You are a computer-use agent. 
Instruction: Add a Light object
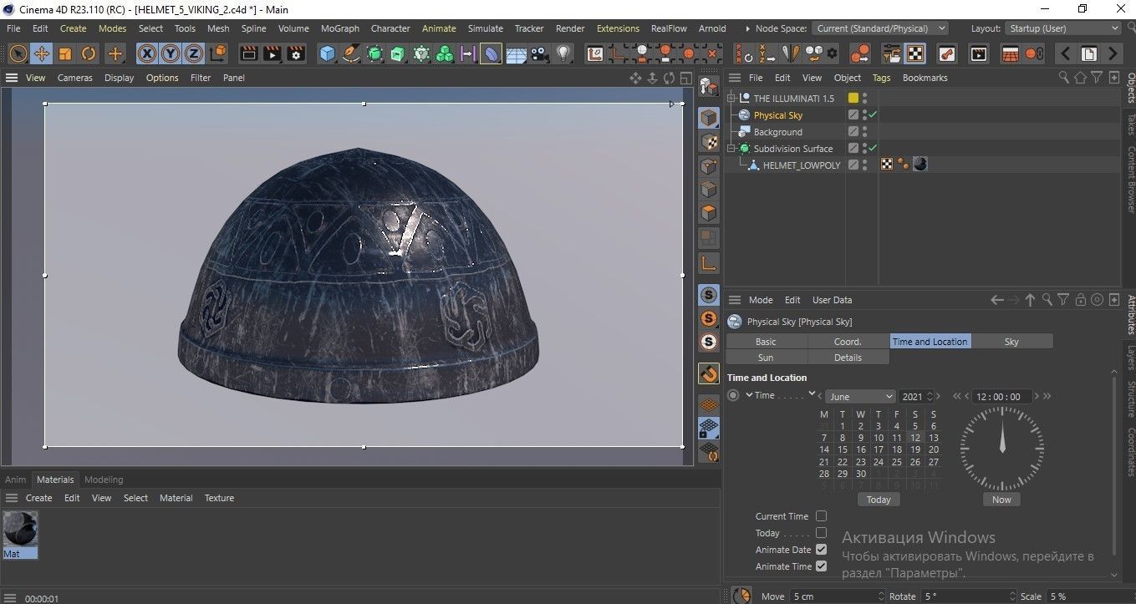(x=563, y=53)
